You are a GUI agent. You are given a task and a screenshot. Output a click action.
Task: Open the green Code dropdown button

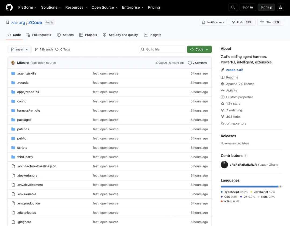199,50
